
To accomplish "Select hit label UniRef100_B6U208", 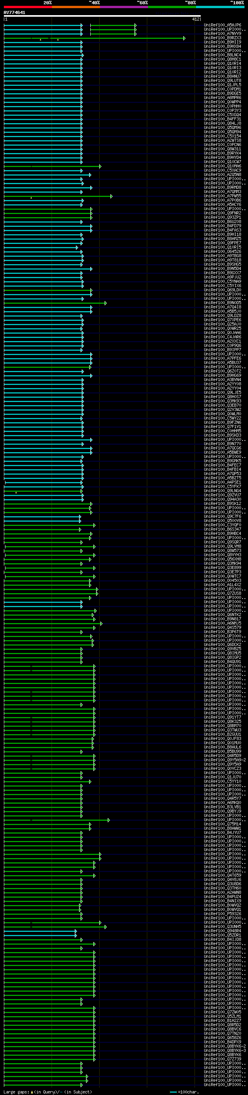I will coord(222,221).
